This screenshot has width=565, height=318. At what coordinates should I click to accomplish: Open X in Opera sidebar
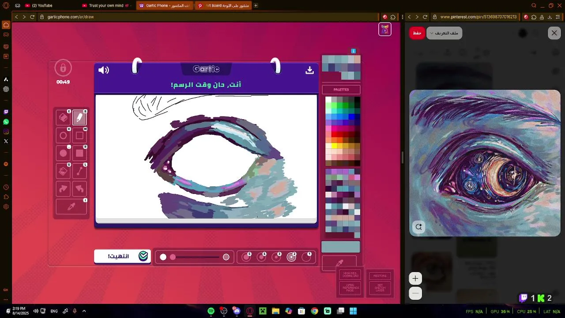6,141
